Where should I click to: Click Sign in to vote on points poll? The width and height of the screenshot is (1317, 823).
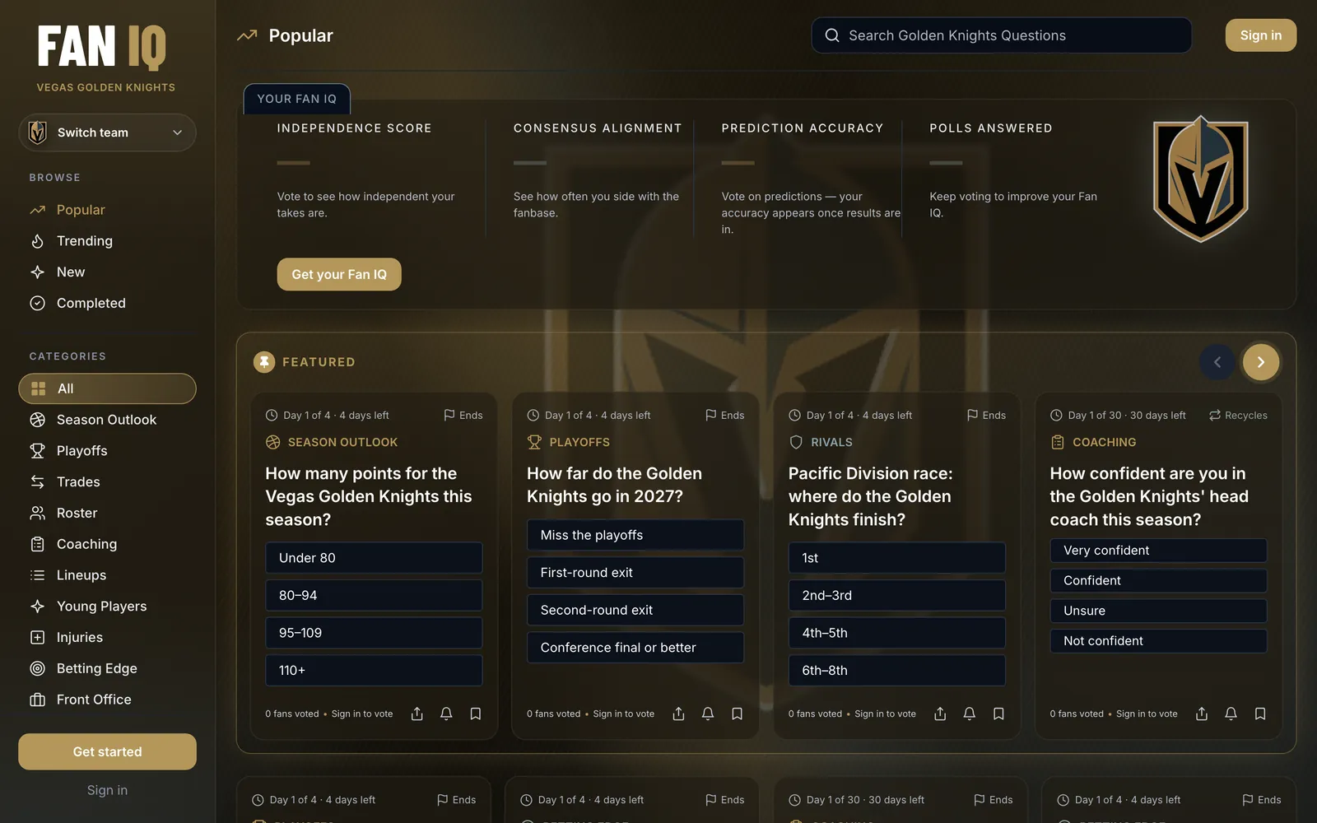pyautogui.click(x=362, y=714)
